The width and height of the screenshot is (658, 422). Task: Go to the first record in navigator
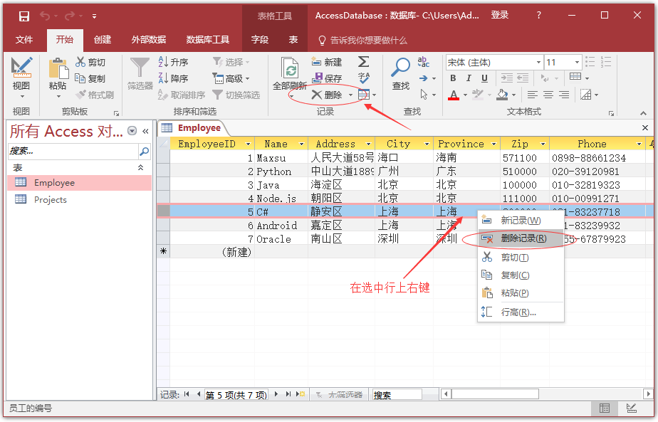coord(187,394)
